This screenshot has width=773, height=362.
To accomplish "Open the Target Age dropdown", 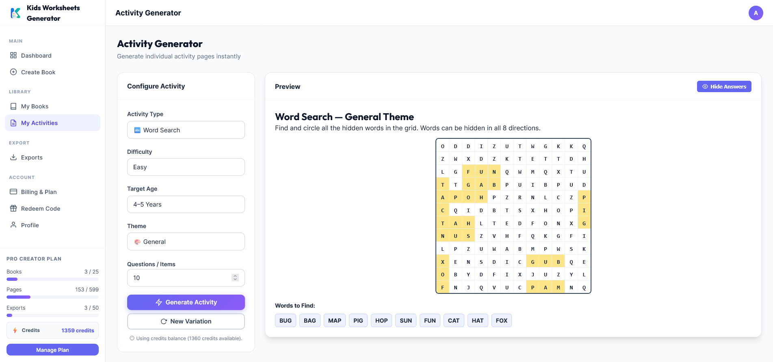I will pos(186,204).
